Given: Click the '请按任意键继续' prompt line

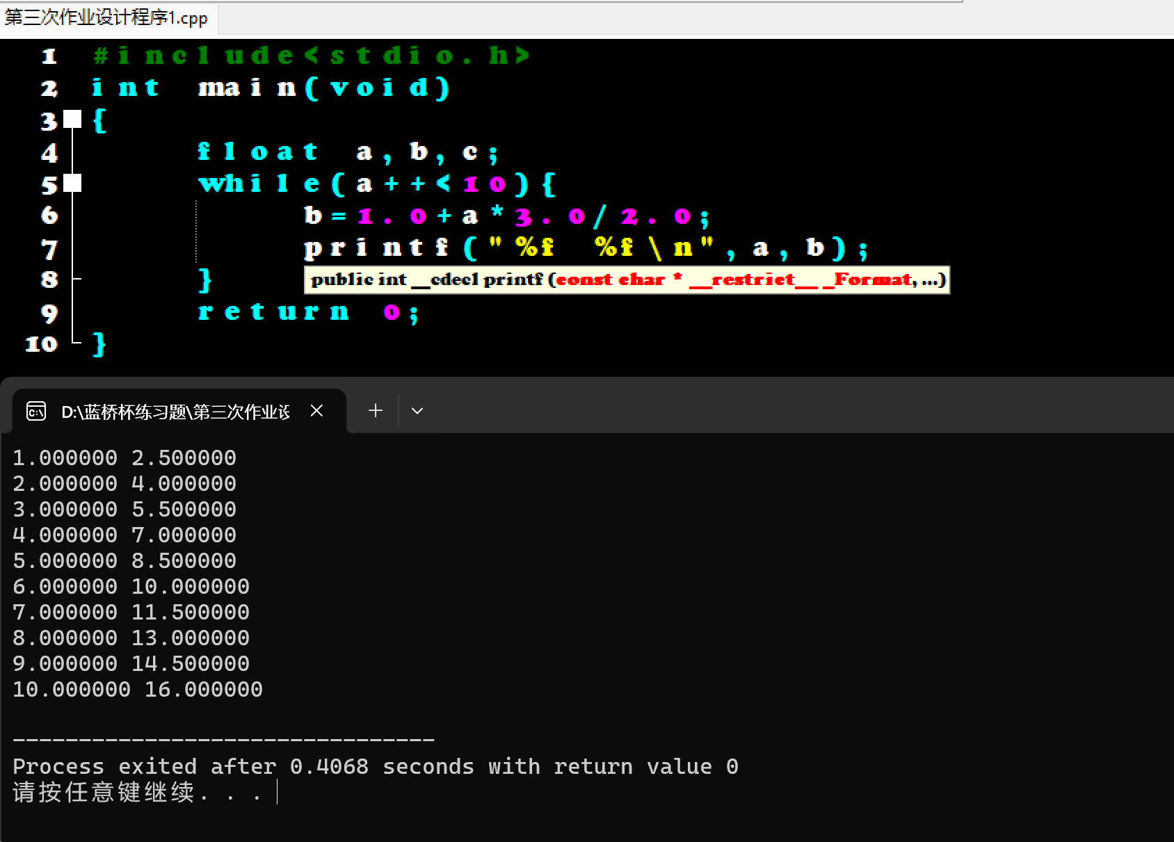Looking at the screenshot, I should tap(138, 792).
